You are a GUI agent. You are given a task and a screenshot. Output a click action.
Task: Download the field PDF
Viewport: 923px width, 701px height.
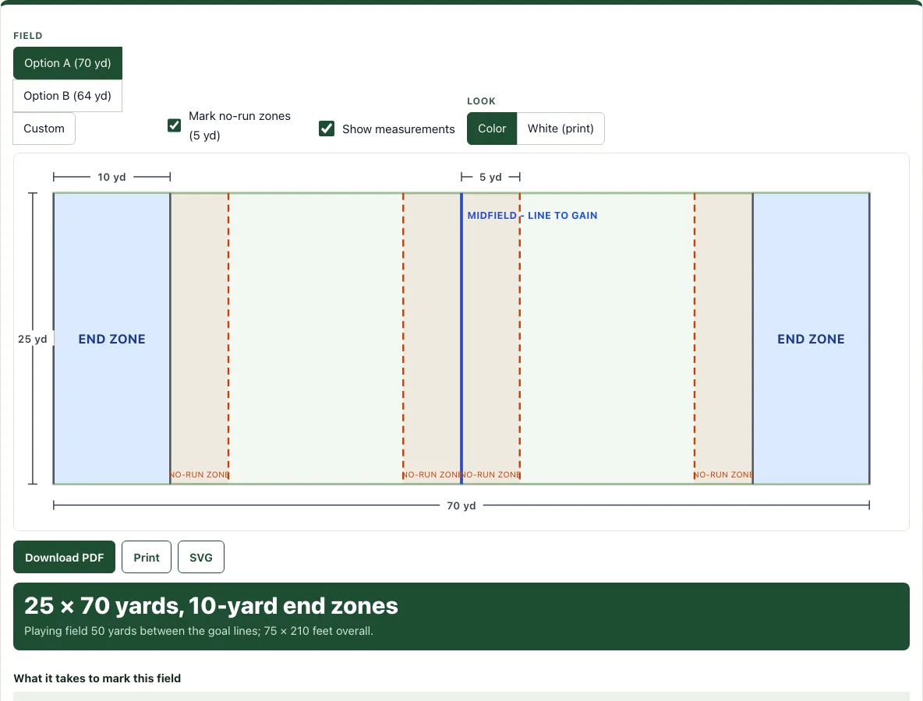coord(64,557)
